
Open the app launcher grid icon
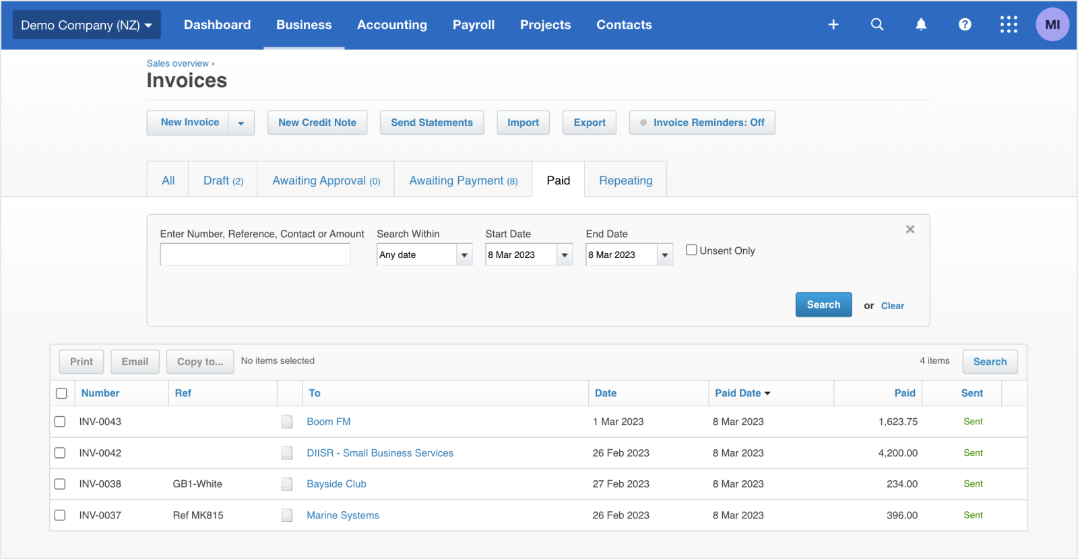coord(1009,24)
